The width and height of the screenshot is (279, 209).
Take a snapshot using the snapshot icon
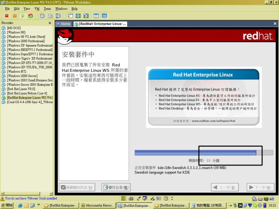pos(42,16)
